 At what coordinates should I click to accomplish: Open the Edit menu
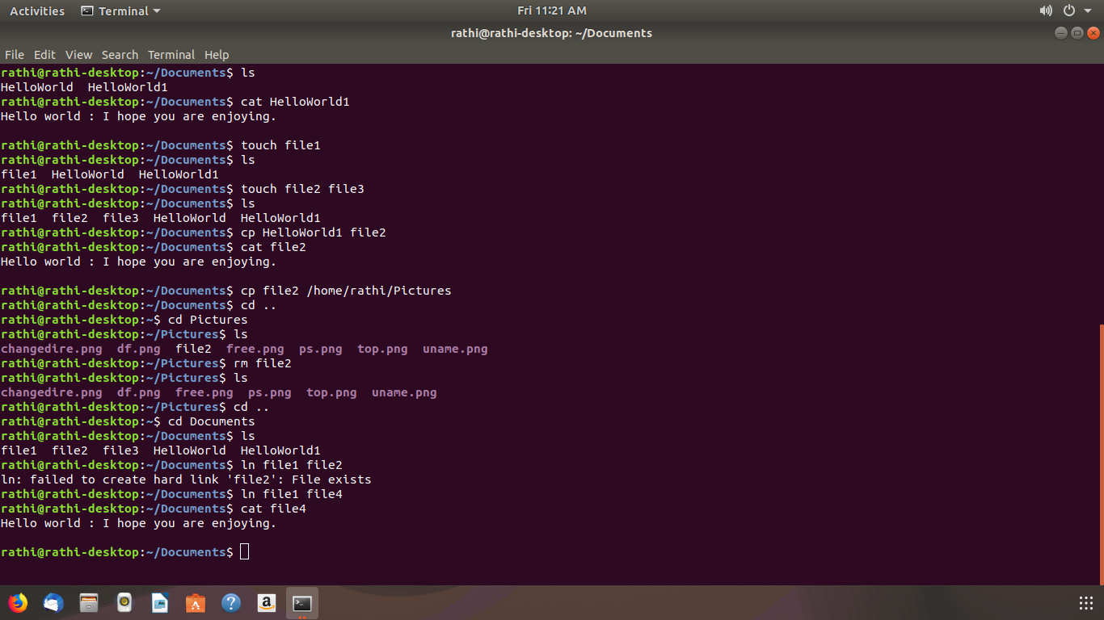pos(44,55)
